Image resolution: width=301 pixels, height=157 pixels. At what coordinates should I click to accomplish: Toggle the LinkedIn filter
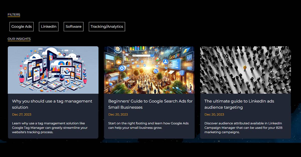pos(49,26)
